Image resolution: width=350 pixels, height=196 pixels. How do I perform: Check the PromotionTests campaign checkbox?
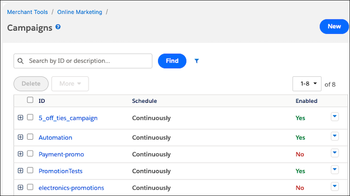(x=30, y=171)
